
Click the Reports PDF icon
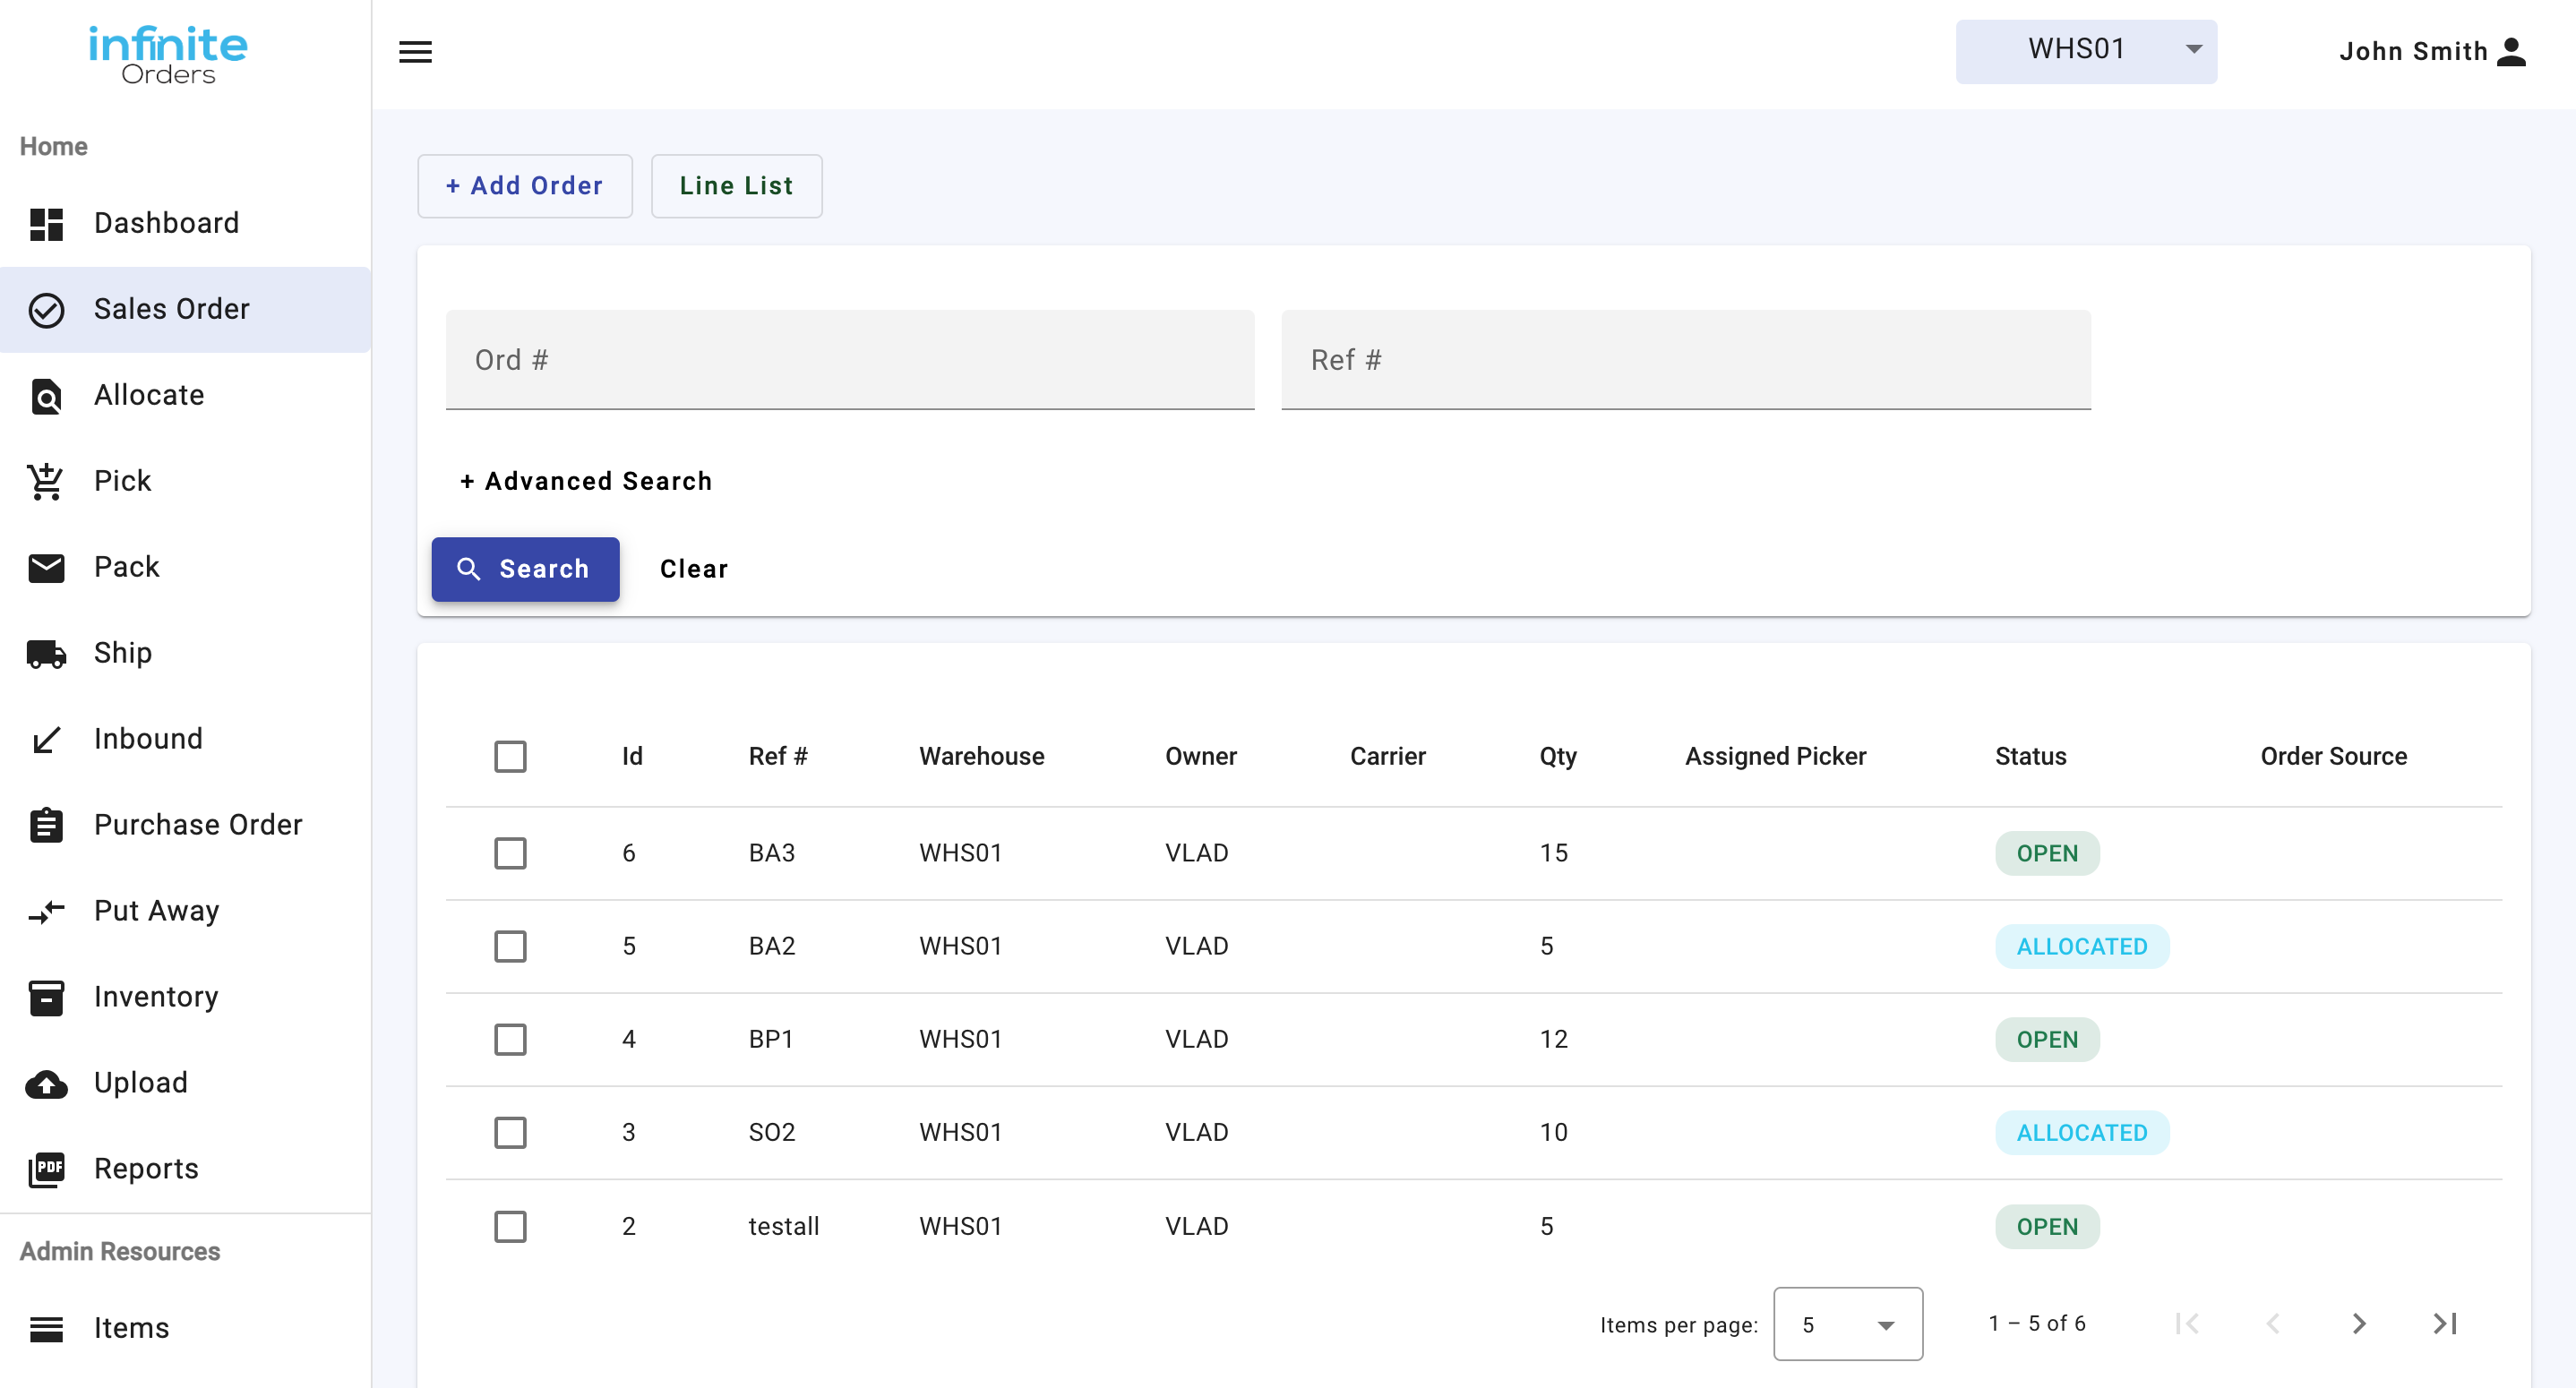click(46, 1168)
